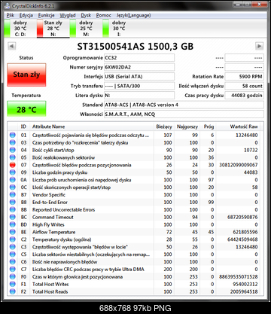The image size is (271, 314).
Task: Click raw value 88639535071528
Action: [x=239, y=277]
